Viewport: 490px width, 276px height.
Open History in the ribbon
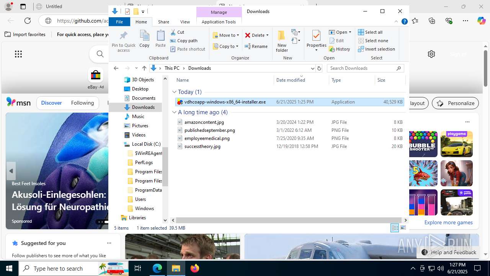pyautogui.click(x=340, y=49)
